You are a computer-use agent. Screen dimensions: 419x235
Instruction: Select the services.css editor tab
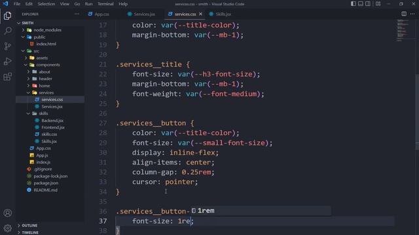[x=185, y=14]
